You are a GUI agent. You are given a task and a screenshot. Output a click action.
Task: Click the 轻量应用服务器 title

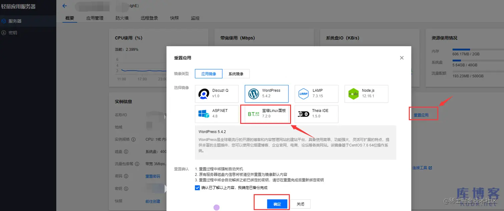point(18,6)
